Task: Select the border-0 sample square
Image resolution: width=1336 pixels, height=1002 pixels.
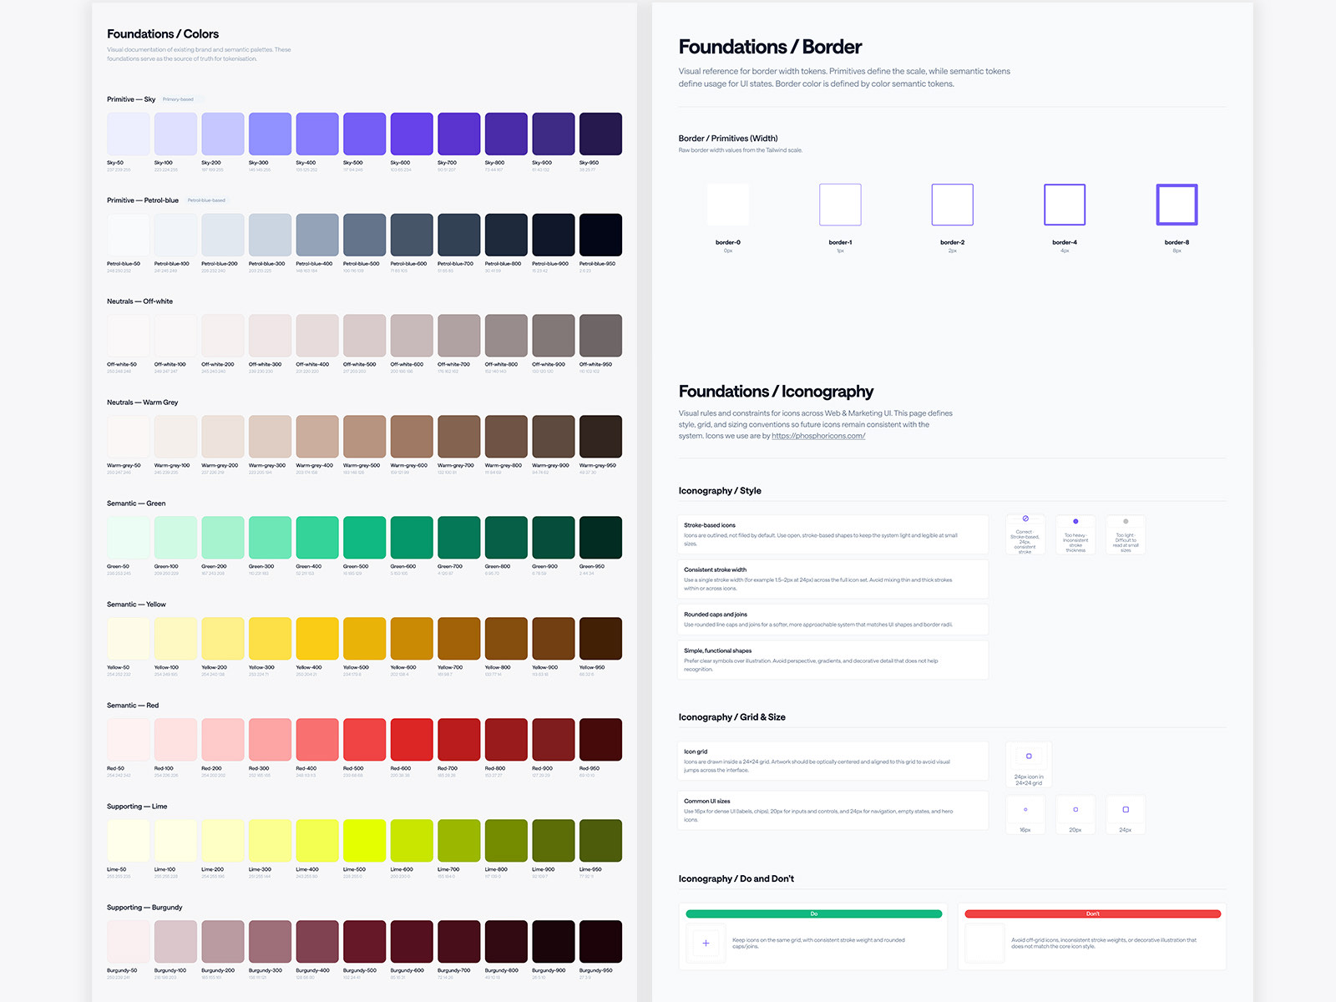Action: (728, 205)
